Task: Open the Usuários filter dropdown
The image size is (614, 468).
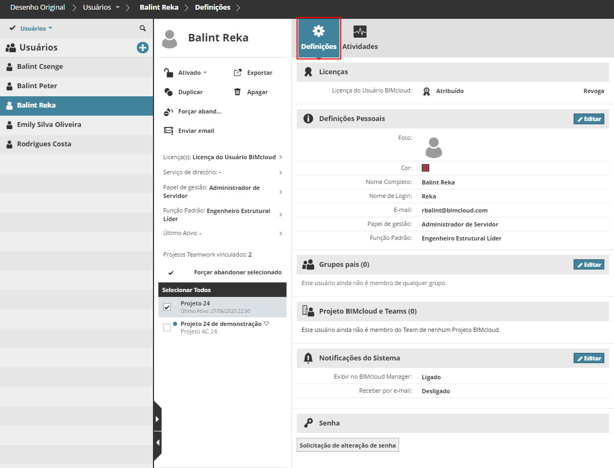Action: [x=36, y=28]
